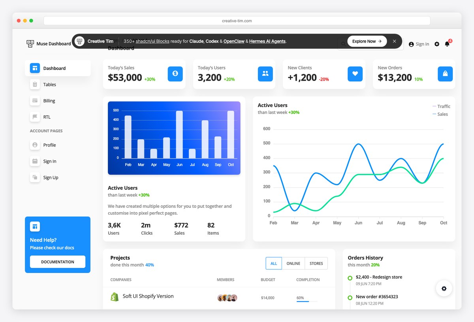
Task: Open the Sign Up sidebar item
Action: pos(58,177)
